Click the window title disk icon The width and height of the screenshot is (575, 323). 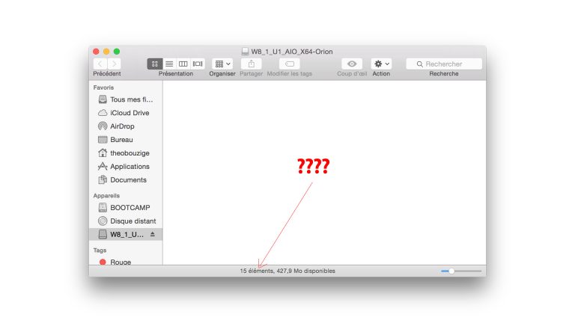[x=245, y=52]
